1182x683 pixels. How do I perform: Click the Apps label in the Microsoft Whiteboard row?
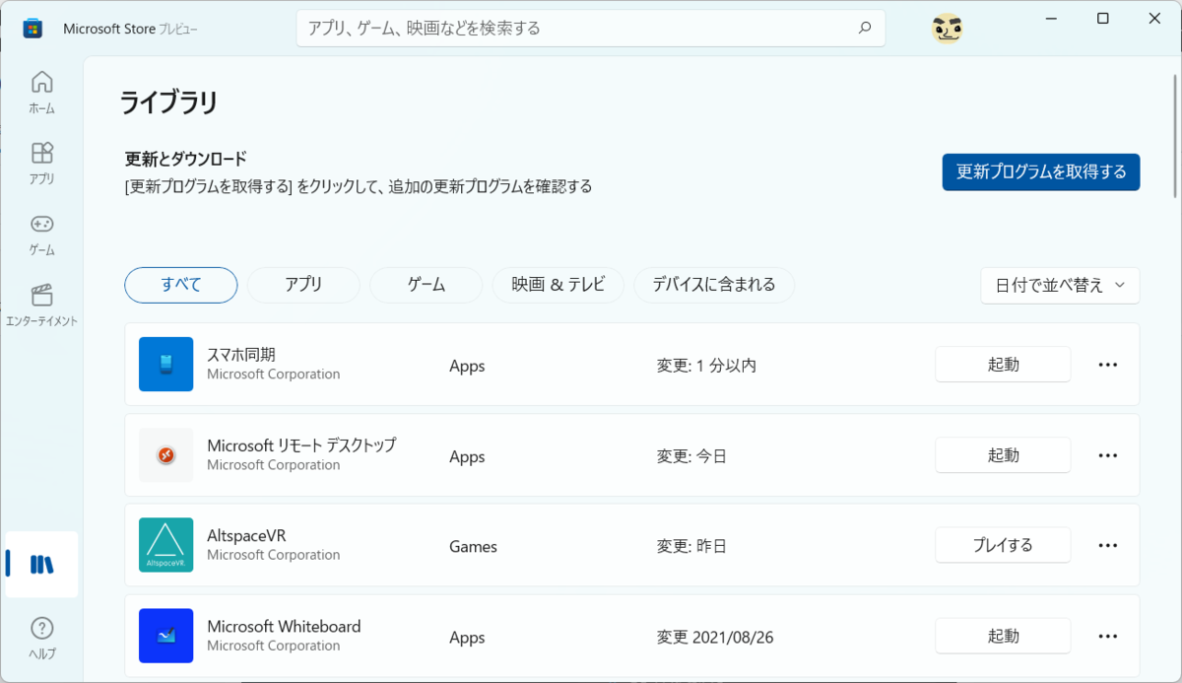pos(467,638)
